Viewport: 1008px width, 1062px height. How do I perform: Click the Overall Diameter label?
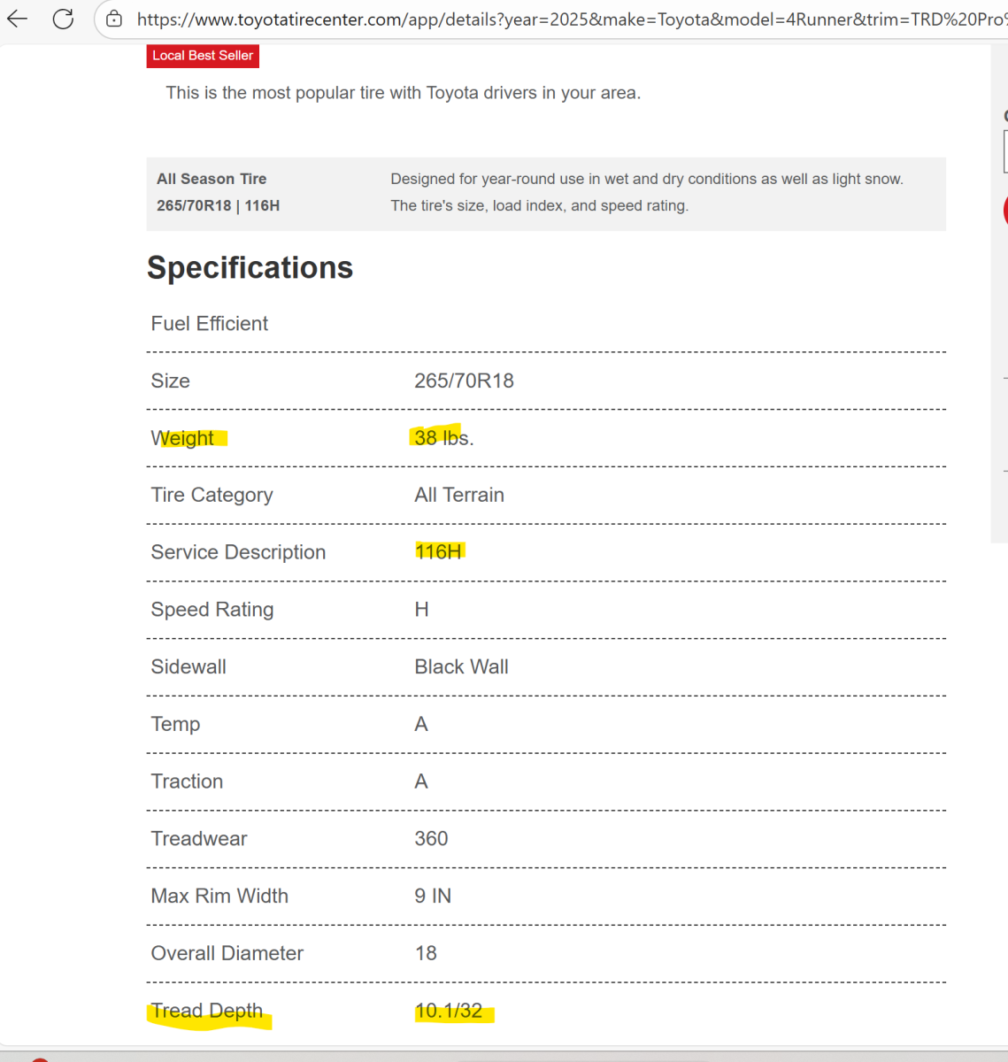tap(227, 953)
